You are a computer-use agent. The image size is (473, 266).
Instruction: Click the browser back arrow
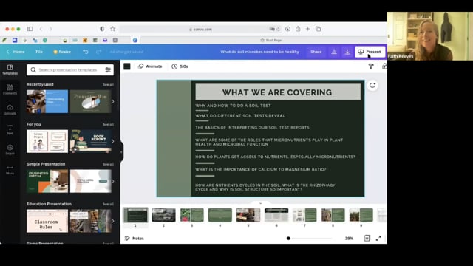pyautogui.click(x=41, y=29)
